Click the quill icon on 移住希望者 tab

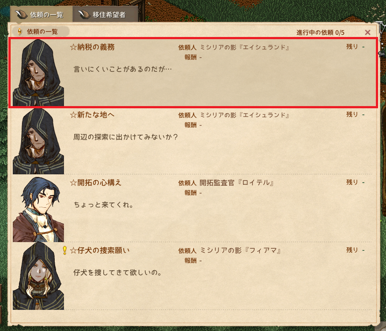coord(84,15)
